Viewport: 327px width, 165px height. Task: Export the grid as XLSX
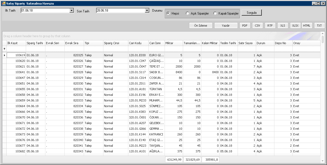point(295,26)
